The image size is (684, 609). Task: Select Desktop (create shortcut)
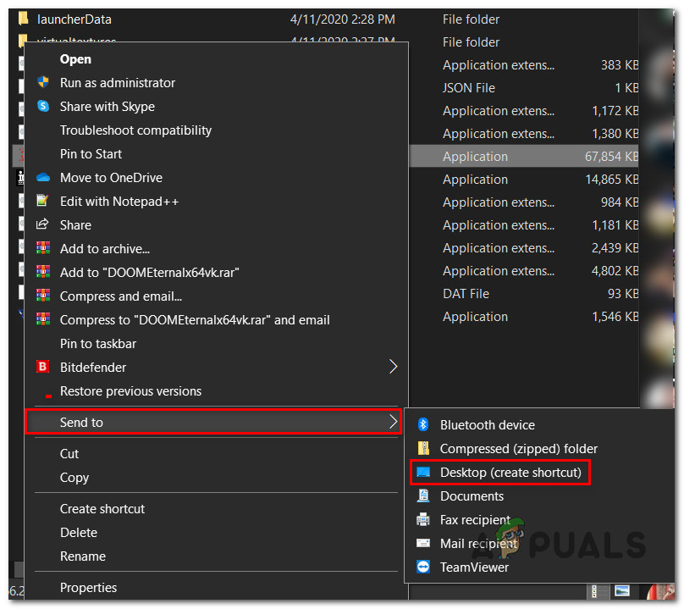pos(510,473)
